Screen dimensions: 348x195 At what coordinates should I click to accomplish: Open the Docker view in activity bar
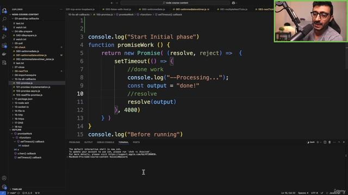tap(4, 54)
